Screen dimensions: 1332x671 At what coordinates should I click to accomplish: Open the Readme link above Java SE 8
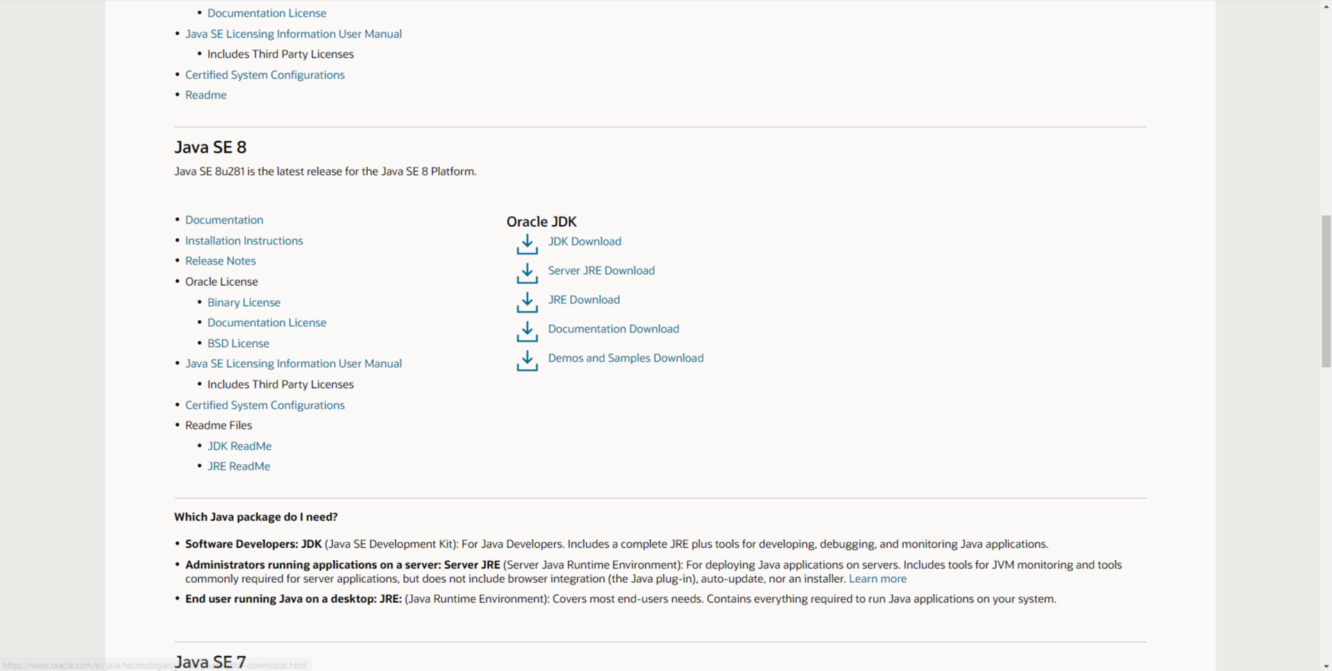pos(205,95)
